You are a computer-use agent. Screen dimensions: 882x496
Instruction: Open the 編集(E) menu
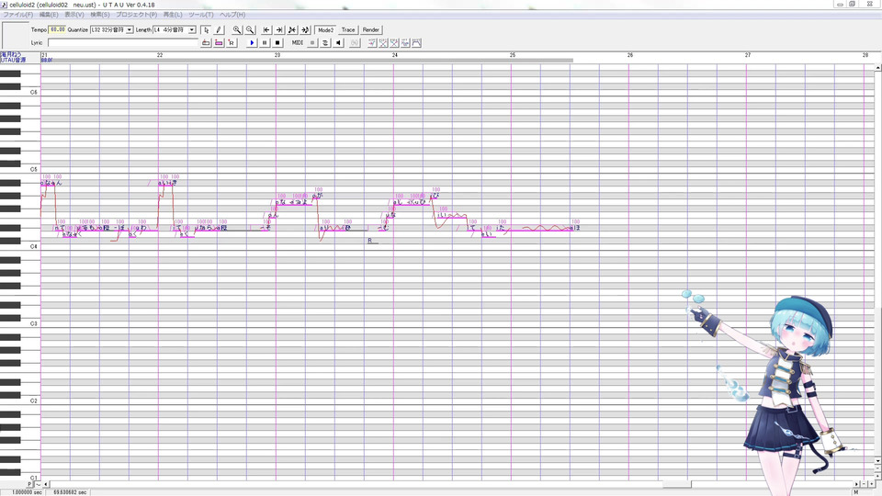coord(49,15)
